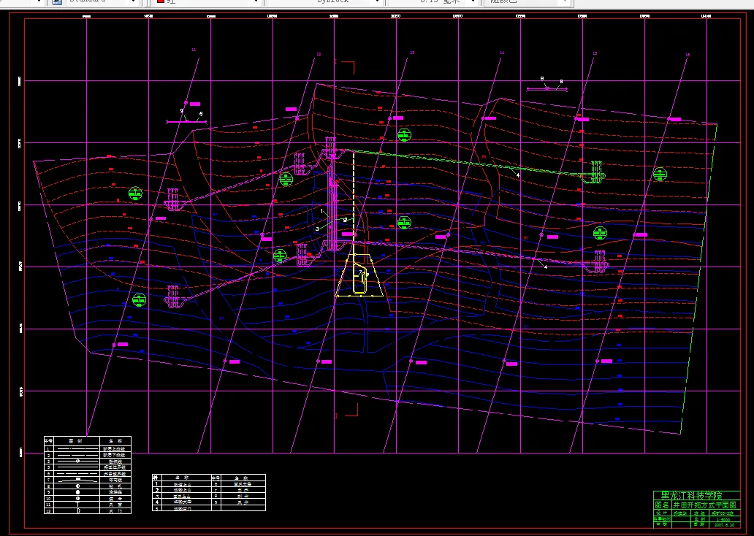Select callout label 1 near the central shaft

[321, 211]
